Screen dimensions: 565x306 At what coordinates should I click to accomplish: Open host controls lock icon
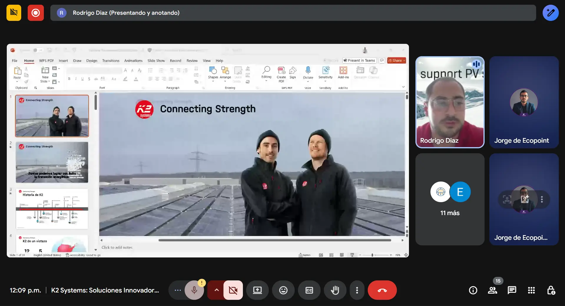551,290
